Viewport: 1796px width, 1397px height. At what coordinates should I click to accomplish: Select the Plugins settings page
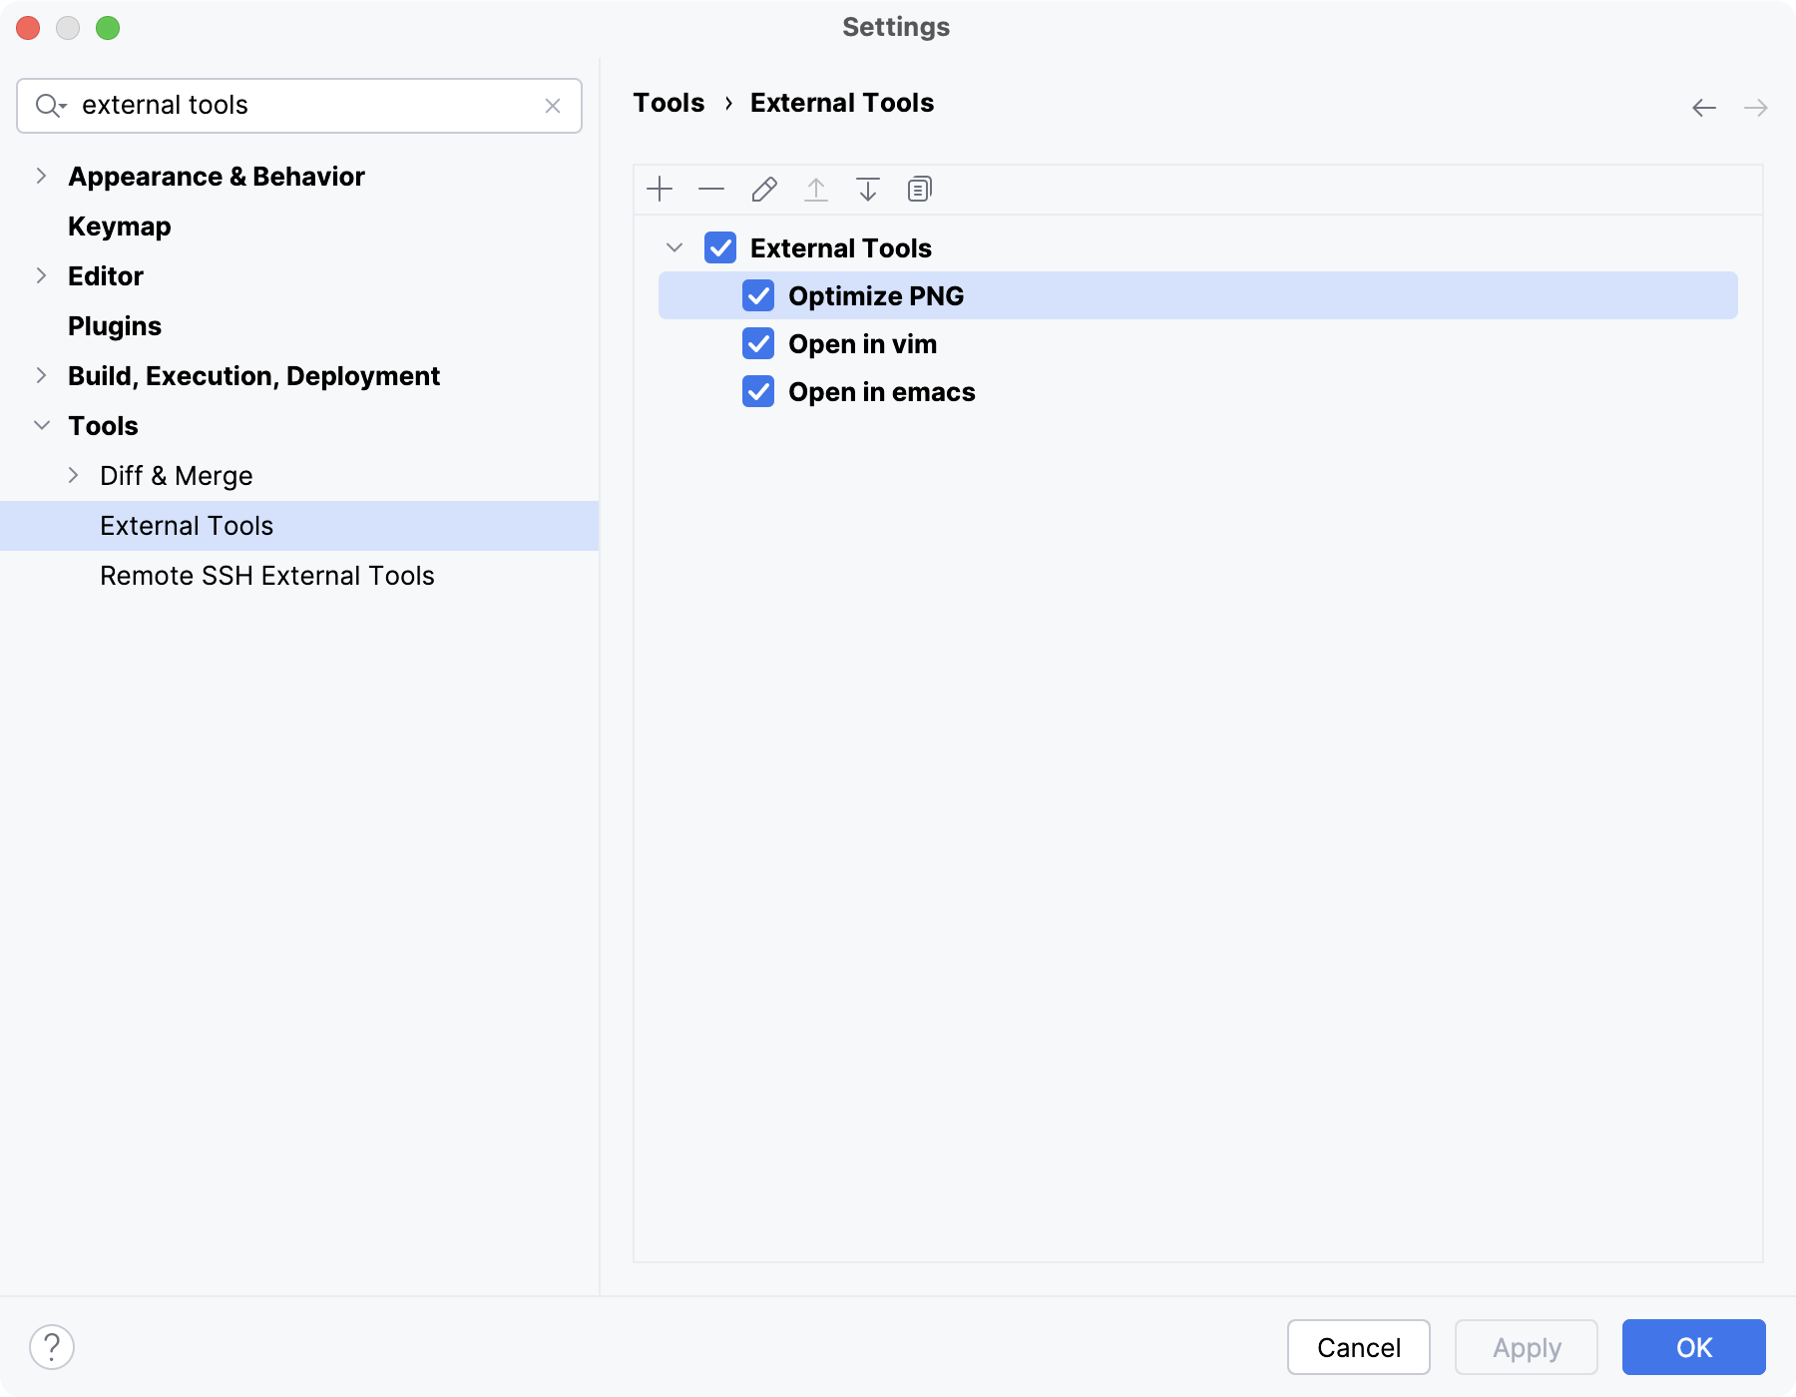pos(114,325)
